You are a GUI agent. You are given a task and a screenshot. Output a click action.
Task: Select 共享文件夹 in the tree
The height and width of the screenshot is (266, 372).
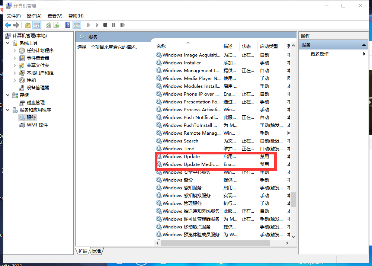38,65
